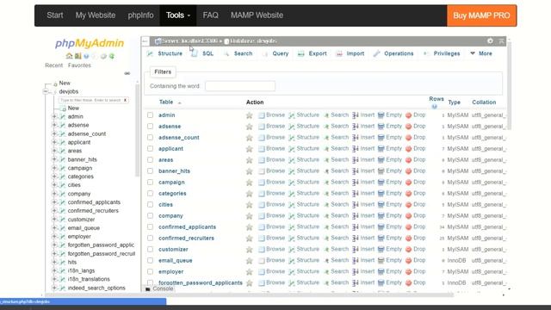
Task: Expand the admin node in sidebar tree
Action: coord(54,116)
